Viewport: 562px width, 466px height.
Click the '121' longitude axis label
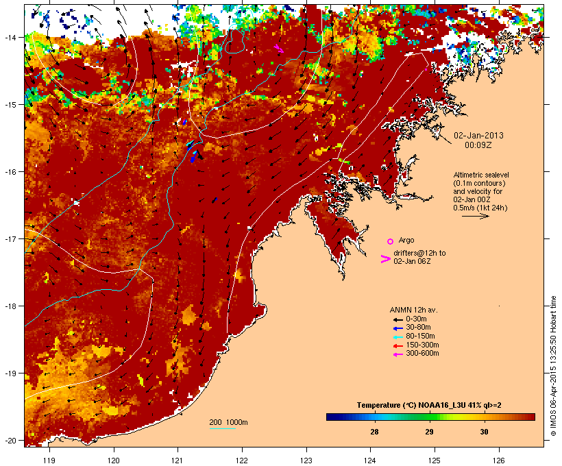(x=178, y=461)
